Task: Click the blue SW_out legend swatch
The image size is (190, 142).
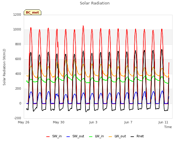Action: click(68, 137)
